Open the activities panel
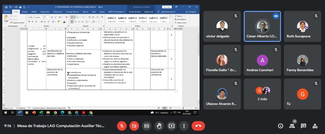325x134 pixels. coord(315,126)
